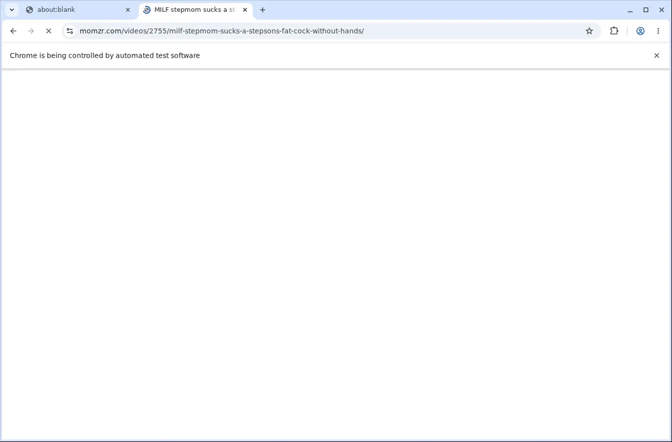
Task: Click the 'Chrome is being controlled' message text
Action: point(105,55)
